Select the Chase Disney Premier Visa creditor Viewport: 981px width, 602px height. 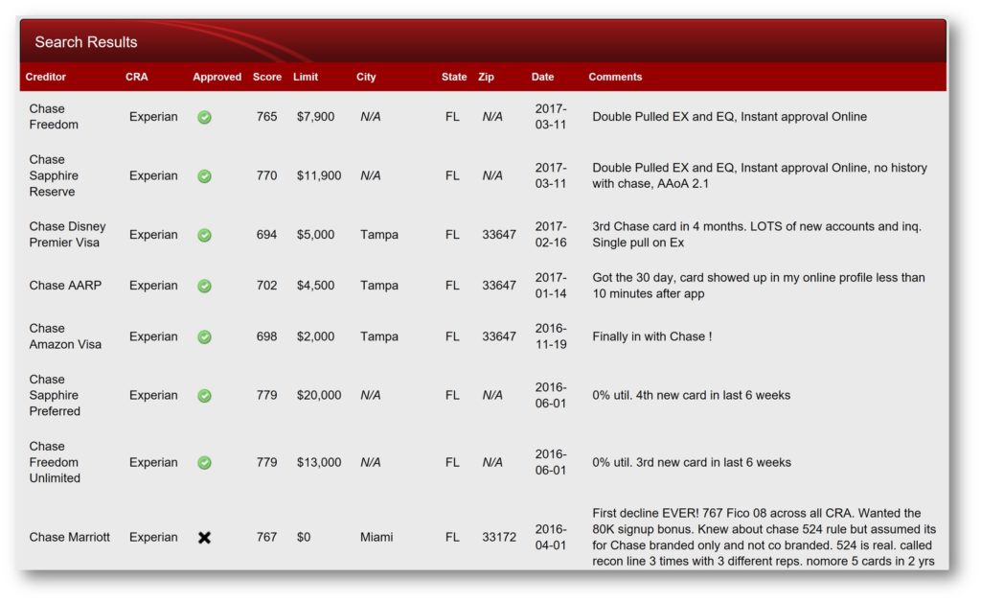click(x=67, y=235)
